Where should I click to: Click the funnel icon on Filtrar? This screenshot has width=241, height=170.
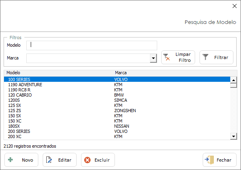(205, 57)
